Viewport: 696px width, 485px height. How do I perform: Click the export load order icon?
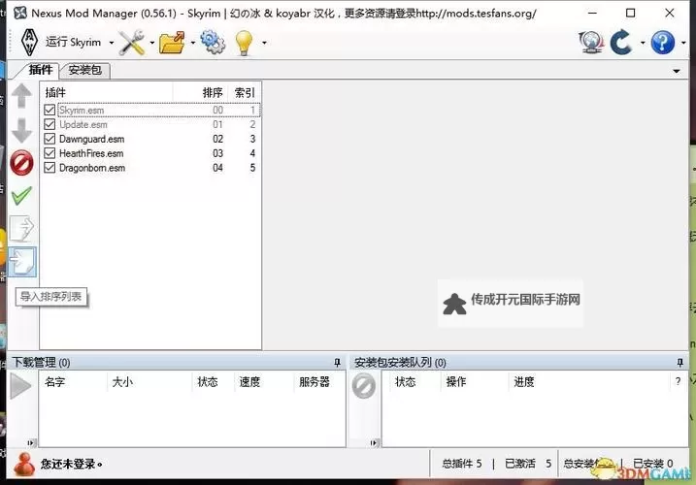[21, 229]
